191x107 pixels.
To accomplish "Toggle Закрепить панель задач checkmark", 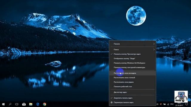I will pyautogui.click(x=133, y=98).
